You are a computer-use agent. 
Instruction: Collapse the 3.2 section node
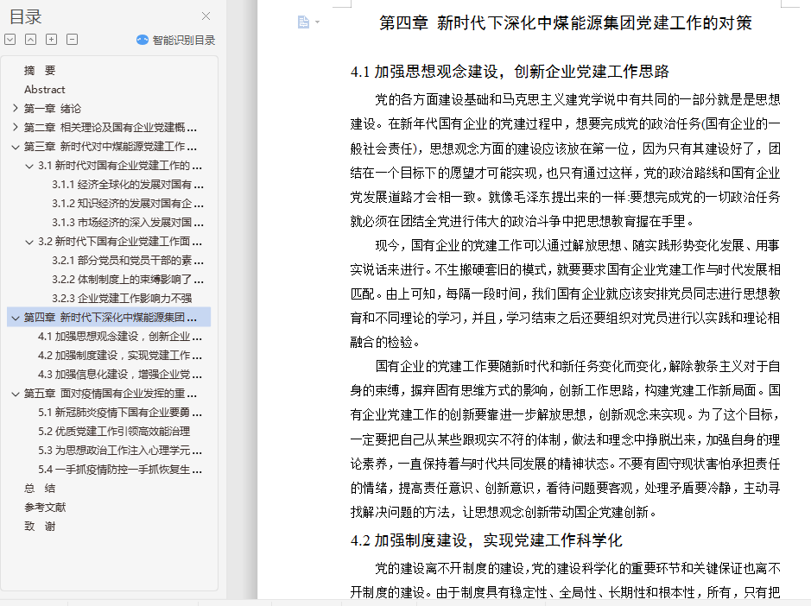tap(29, 242)
